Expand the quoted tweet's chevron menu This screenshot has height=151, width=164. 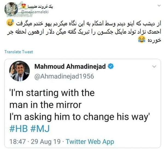tap(154, 66)
